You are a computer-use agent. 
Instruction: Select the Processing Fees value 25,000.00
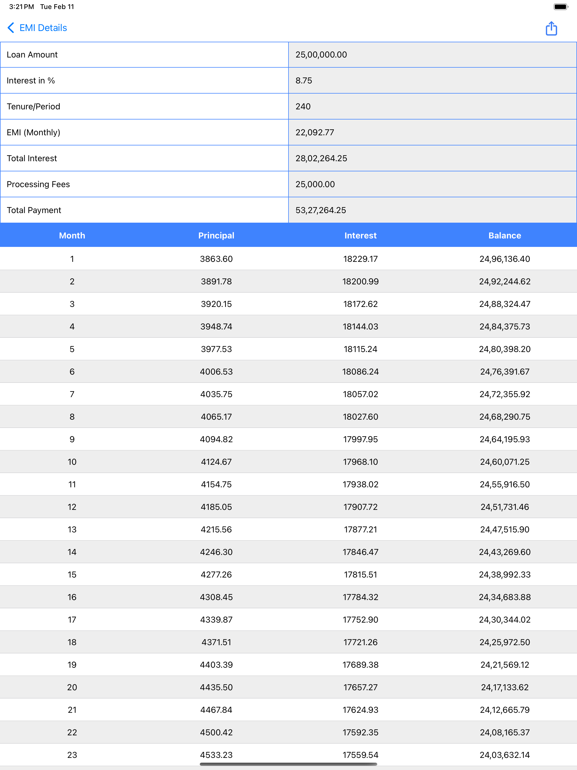(315, 184)
